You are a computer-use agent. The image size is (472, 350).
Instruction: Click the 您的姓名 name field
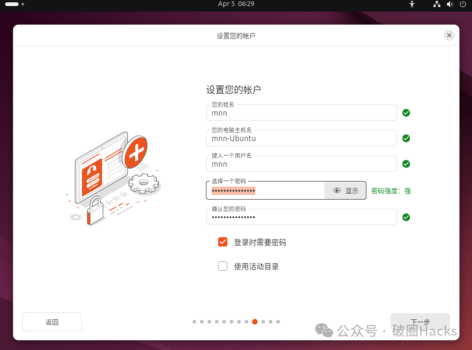(301, 113)
